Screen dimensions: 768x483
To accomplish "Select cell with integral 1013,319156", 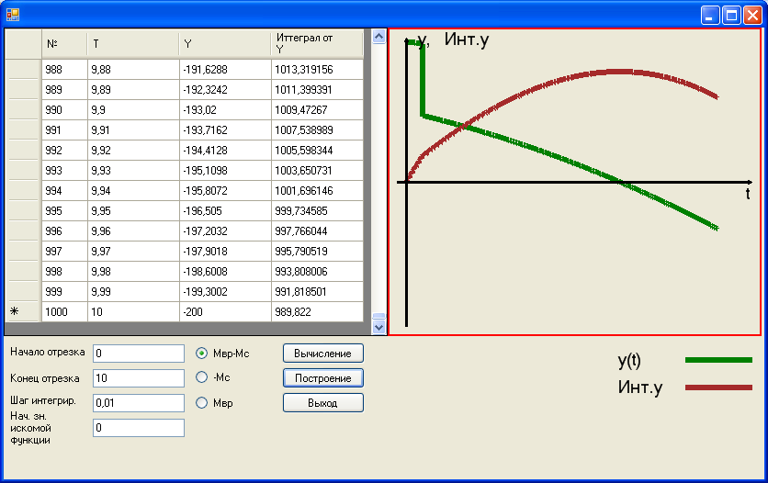I will click(317, 70).
